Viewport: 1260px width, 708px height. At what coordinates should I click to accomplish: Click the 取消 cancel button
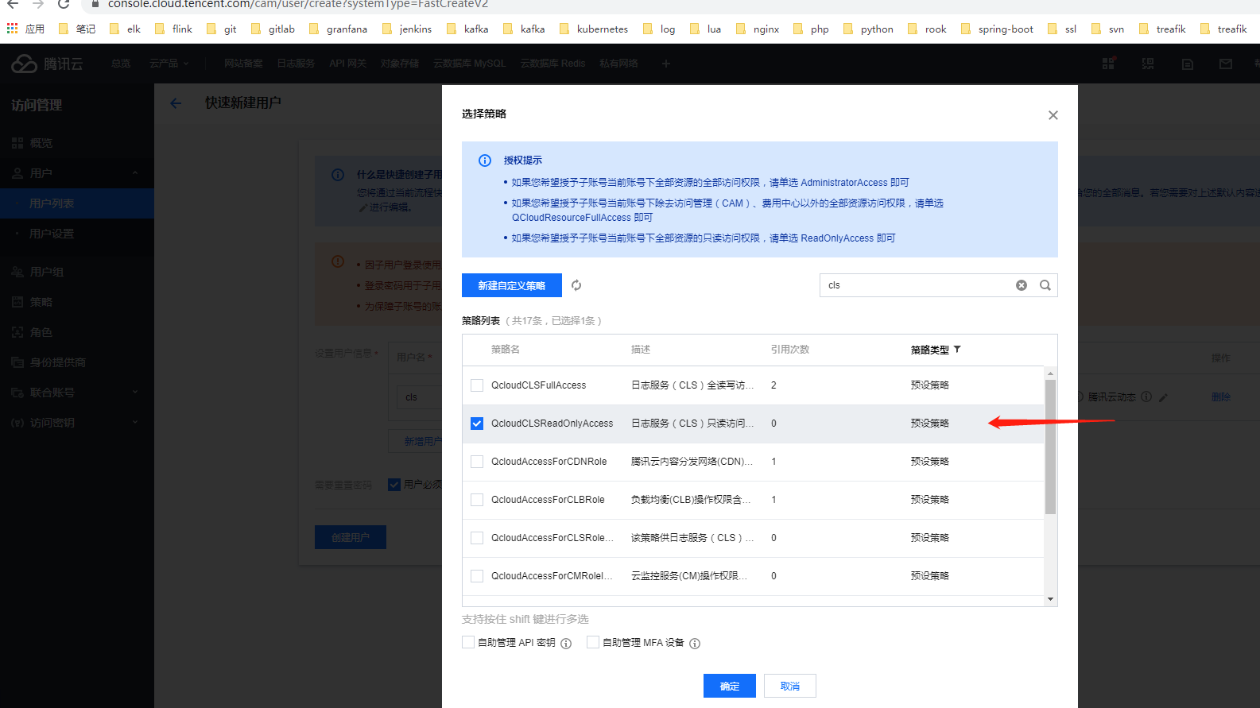click(x=790, y=686)
